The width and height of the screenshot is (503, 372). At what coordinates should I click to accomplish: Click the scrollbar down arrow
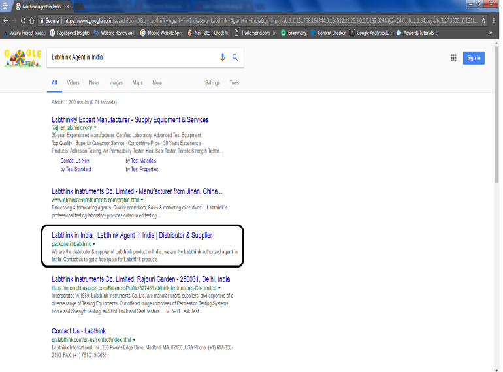tap(496, 369)
